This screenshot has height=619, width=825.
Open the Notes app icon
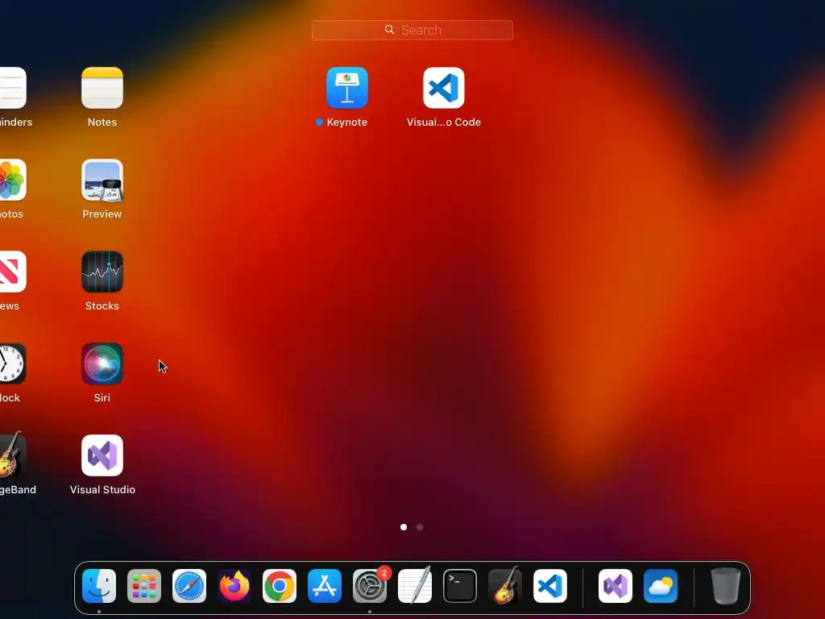[x=102, y=88]
